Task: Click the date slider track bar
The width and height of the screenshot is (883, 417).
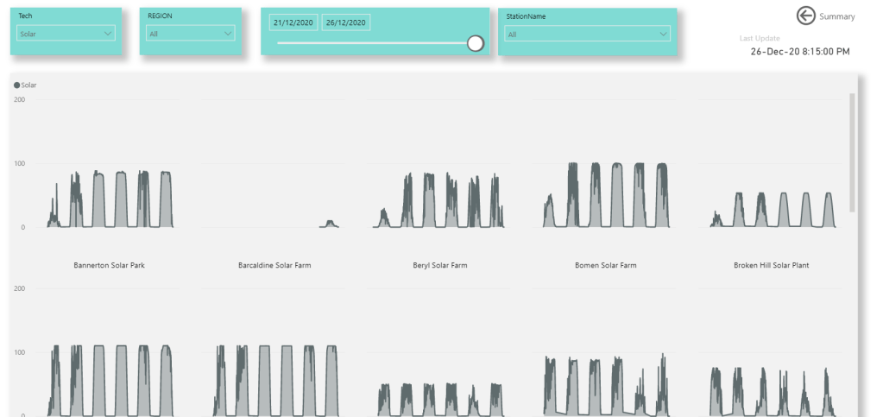Action: click(371, 43)
